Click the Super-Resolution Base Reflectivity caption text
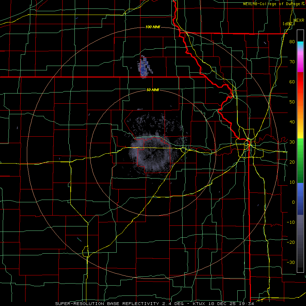This screenshot has height=306, width=306. click(x=107, y=304)
